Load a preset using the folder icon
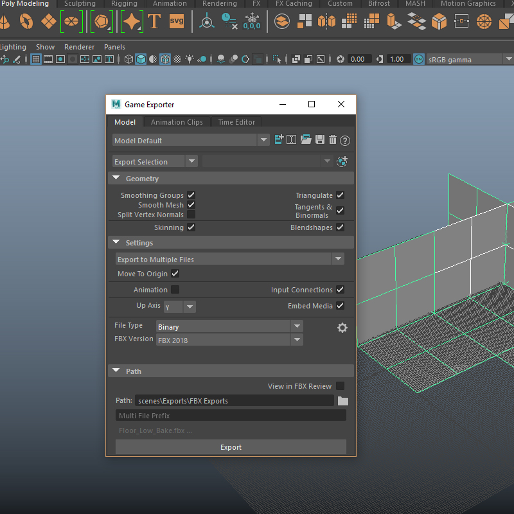The height and width of the screenshot is (514, 514). click(x=306, y=139)
